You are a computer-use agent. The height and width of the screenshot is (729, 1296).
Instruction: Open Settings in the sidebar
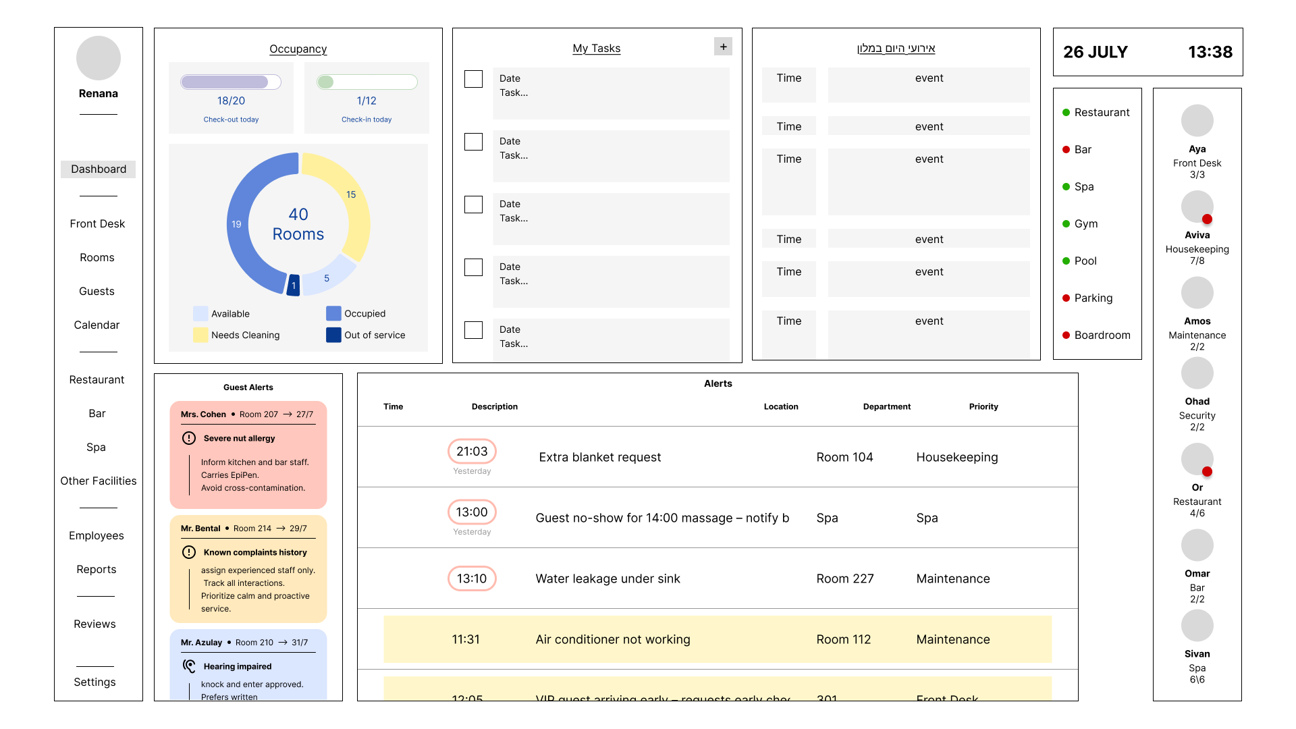[94, 682]
